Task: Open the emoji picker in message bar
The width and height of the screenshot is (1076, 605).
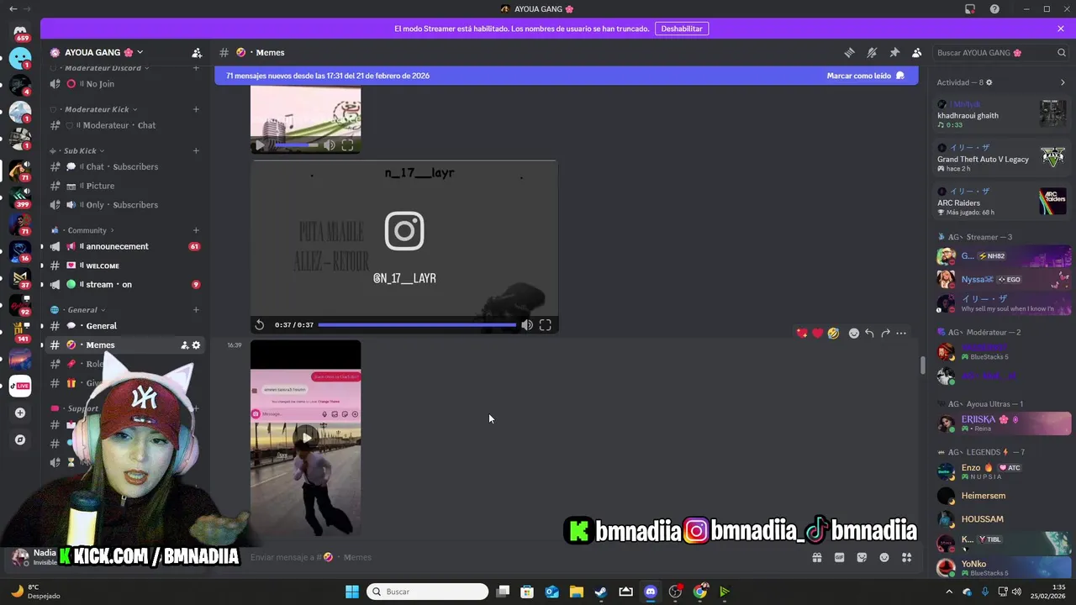Action: 884,557
